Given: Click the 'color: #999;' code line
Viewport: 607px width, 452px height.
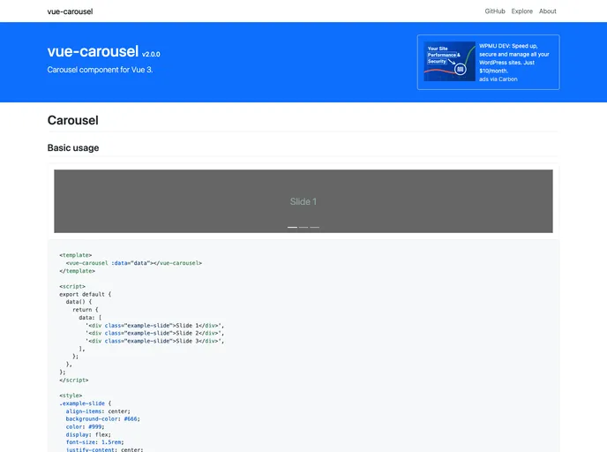Looking at the screenshot, I should [86, 426].
